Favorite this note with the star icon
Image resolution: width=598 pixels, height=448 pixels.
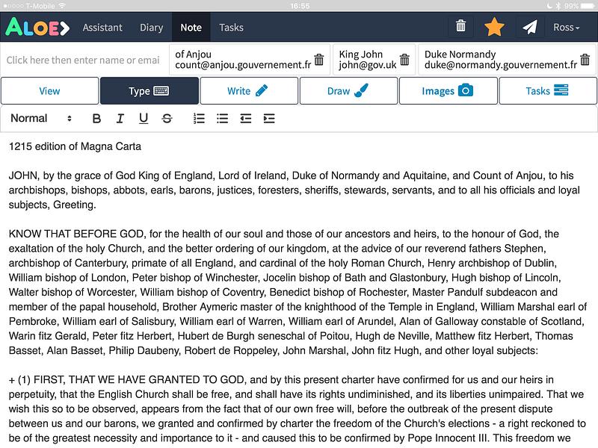[x=494, y=27]
